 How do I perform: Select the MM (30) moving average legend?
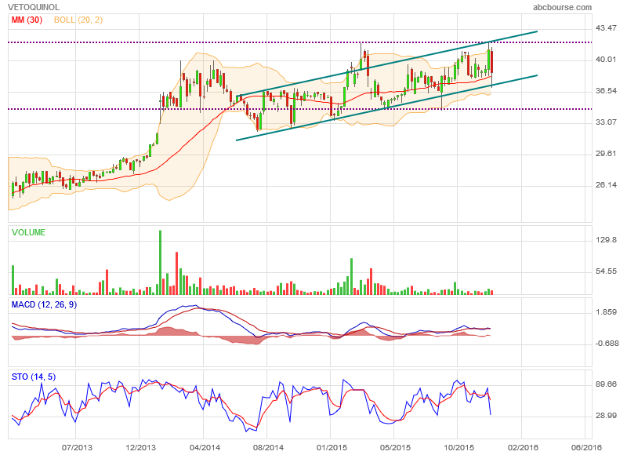tap(27, 20)
